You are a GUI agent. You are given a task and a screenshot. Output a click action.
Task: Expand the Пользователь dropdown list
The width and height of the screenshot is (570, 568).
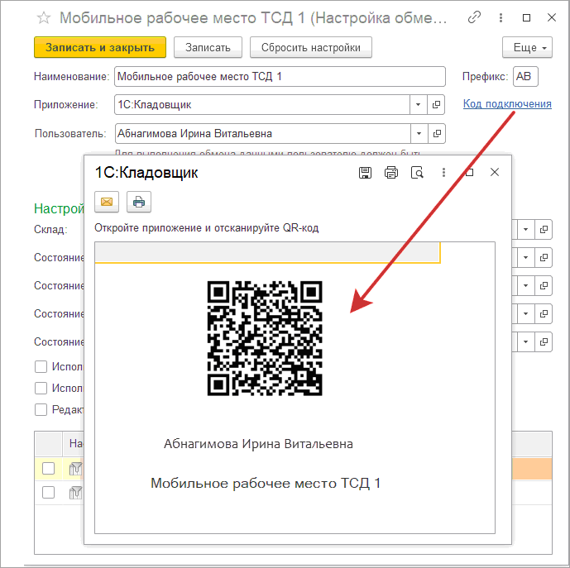419,133
